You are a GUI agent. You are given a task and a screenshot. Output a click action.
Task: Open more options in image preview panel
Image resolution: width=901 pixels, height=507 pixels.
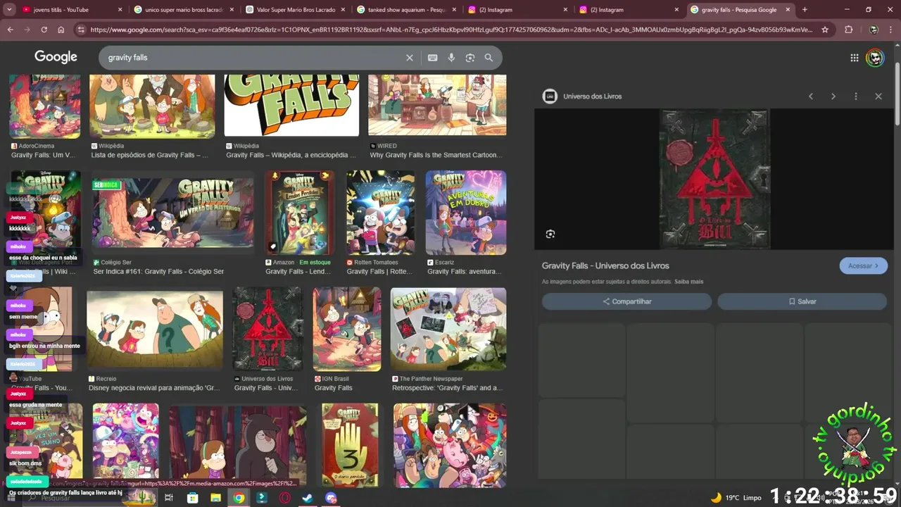(x=856, y=96)
